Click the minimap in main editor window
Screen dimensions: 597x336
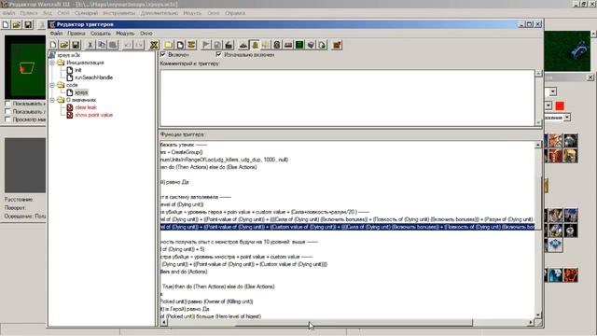click(25, 67)
